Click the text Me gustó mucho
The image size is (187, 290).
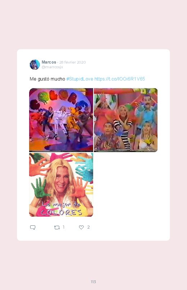tap(47, 79)
